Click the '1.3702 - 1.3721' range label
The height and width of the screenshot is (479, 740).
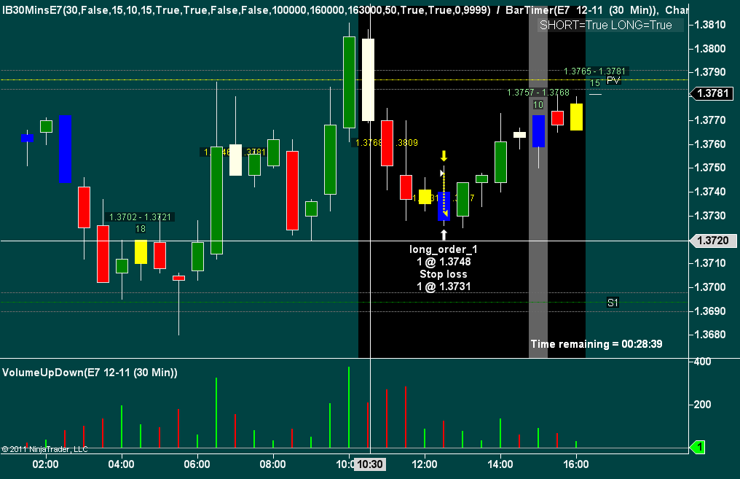coord(140,217)
